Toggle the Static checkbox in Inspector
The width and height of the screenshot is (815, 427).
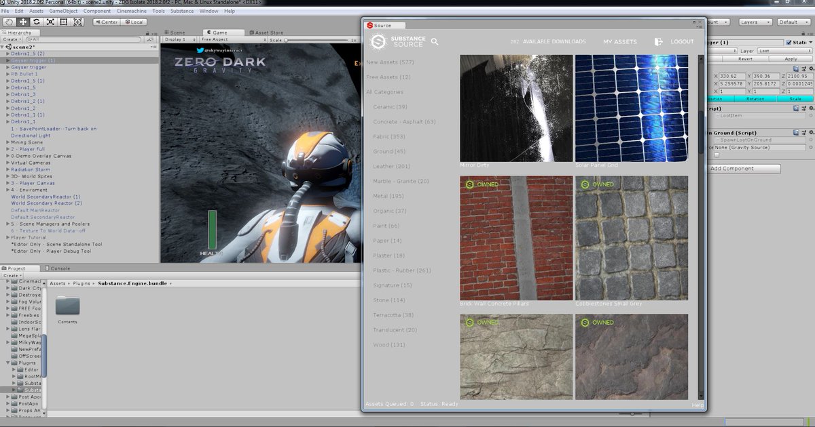788,42
